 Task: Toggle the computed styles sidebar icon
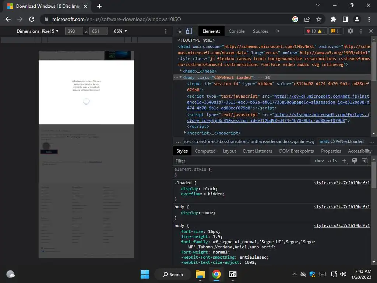pos(364,161)
